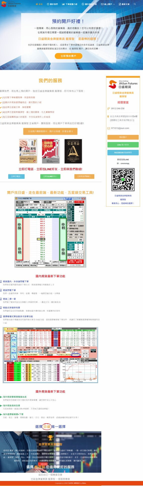Image resolution: width=143 pixels, height=486 pixels.
Task: Click the 立即預約開戶 orange button
Action: click(68, 56)
